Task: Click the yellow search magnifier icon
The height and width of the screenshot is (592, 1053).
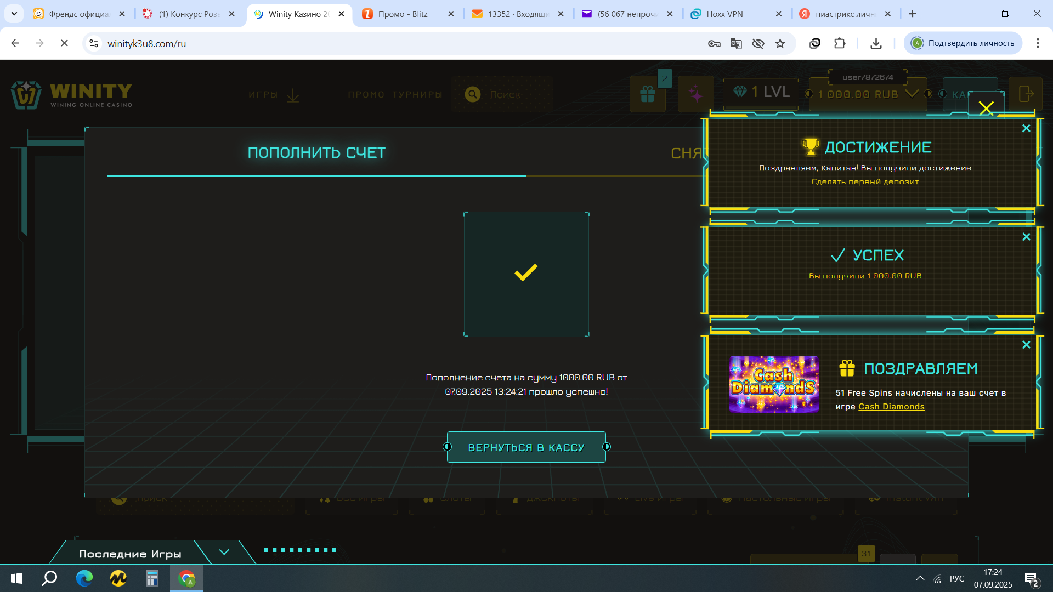Action: (473, 94)
